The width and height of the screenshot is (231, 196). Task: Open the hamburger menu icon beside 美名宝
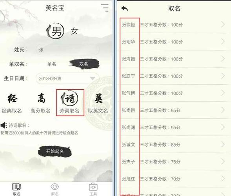click(x=105, y=8)
